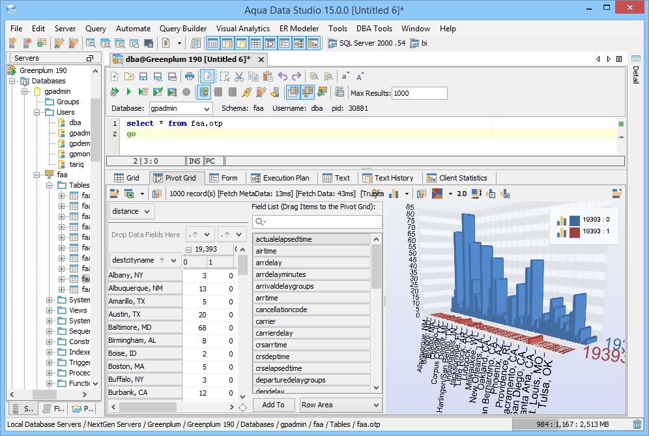Click the Export to Excel icon
Image resolution: width=649 pixels, height=436 pixels.
coord(129,194)
